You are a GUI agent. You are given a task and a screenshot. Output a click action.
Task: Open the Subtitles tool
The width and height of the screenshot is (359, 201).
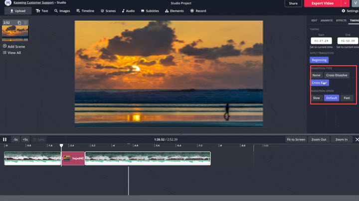[x=150, y=10]
